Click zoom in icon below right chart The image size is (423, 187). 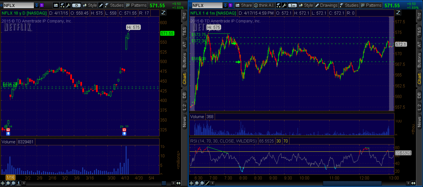point(197,183)
